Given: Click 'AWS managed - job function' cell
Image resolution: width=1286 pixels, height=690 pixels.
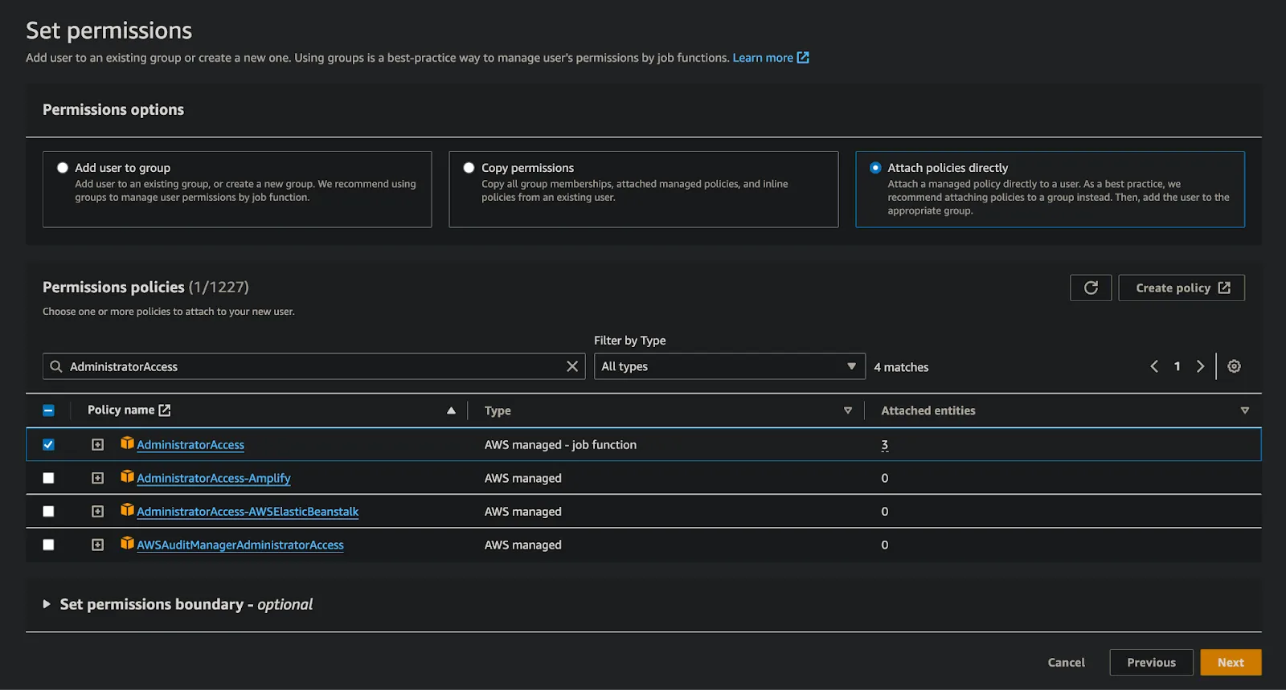Looking at the screenshot, I should [560, 444].
